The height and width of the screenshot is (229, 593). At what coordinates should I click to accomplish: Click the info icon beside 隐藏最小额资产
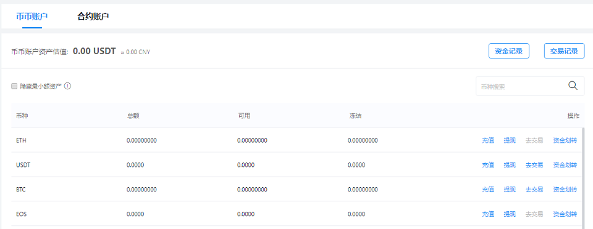coord(68,86)
